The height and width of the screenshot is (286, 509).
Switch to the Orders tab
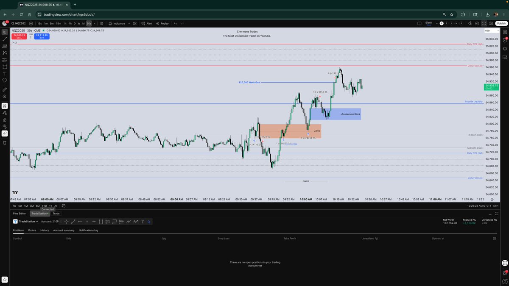click(x=32, y=230)
